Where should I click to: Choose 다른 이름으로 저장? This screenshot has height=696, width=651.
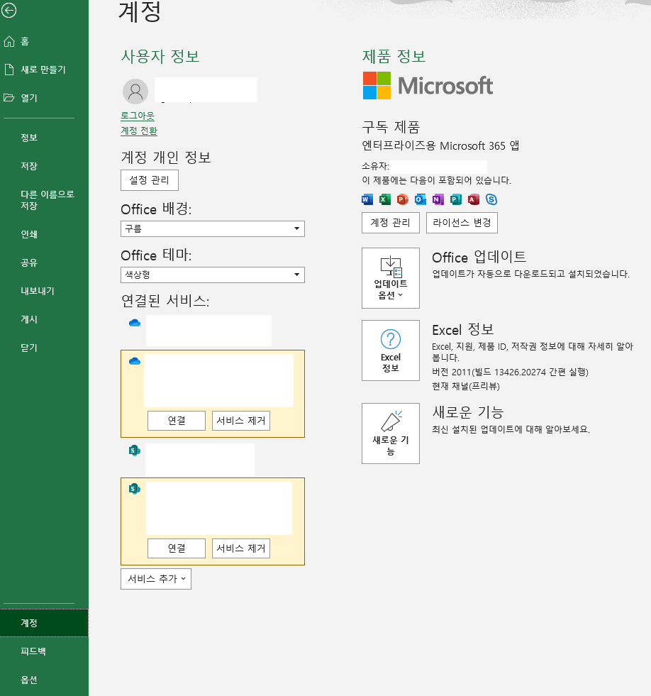tap(45, 200)
